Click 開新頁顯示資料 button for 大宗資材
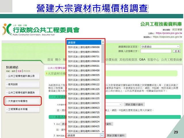 [134, 104]
